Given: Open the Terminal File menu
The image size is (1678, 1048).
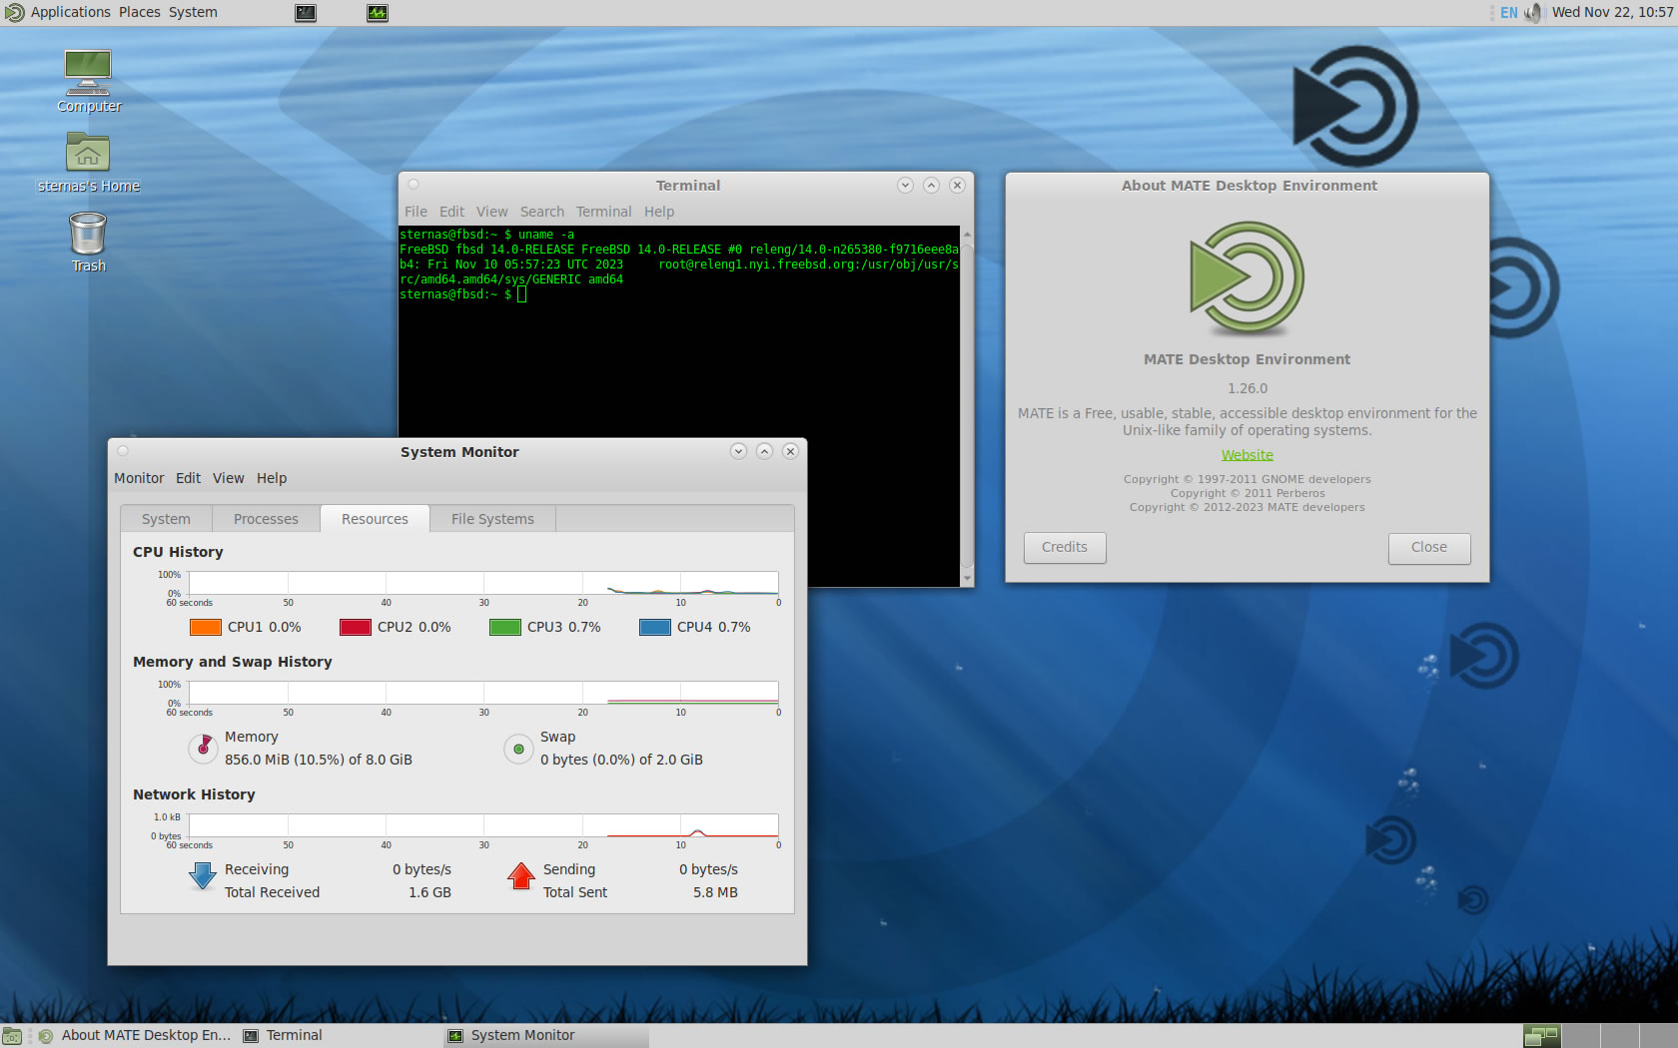Looking at the screenshot, I should [416, 212].
